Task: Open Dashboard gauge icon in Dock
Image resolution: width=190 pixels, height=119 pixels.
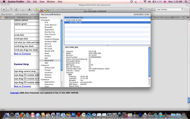Action: [x=12, y=115]
